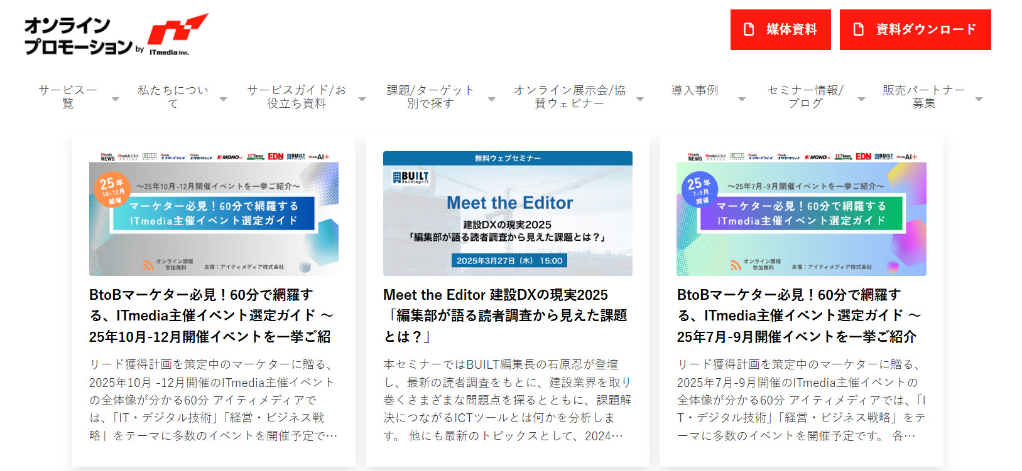Open the セミナー情報/ブログ menu

point(805,97)
